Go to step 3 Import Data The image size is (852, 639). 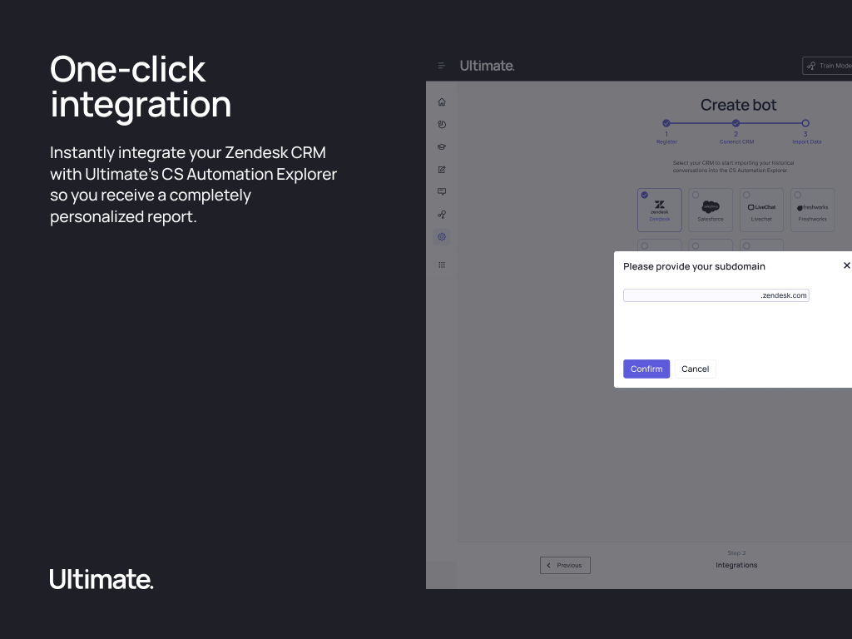coord(805,123)
